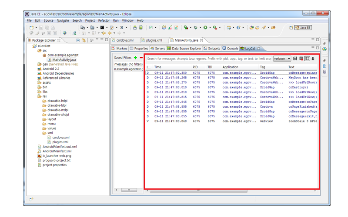Toggle Scroll Lock in LogCat
This screenshot has height=217, width=348.
(313, 59)
